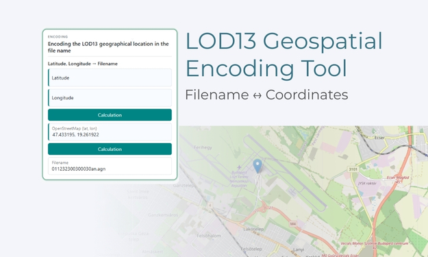Click the 'Lakótelep' map label
The height and width of the screenshot is (257, 428).
[253, 229]
